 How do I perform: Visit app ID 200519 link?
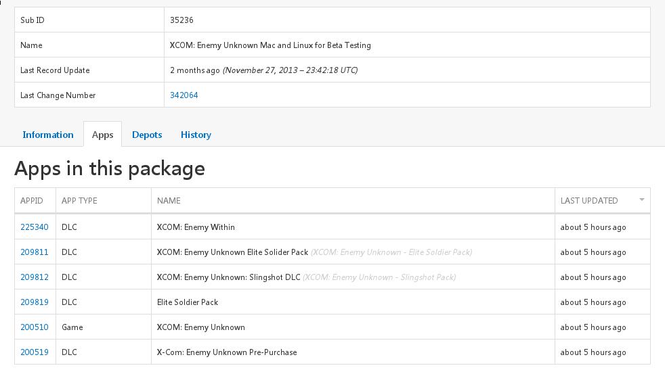pyautogui.click(x=35, y=352)
